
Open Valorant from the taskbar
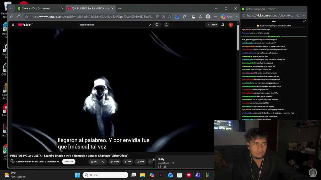pos(161,175)
